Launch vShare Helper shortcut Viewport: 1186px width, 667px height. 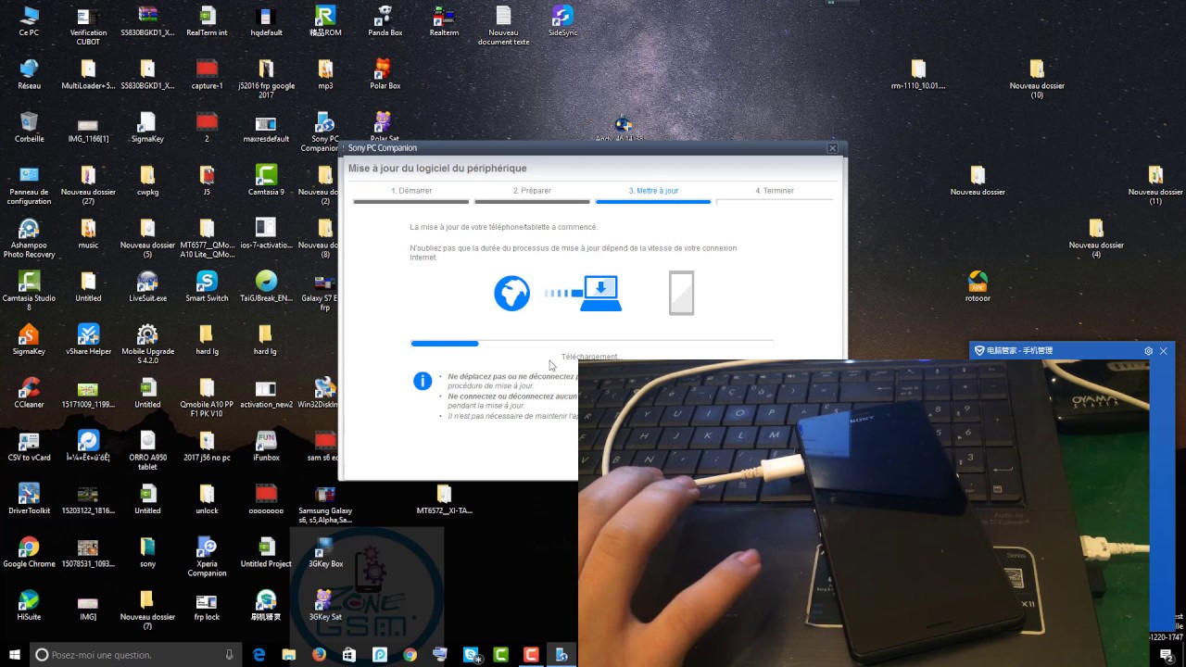click(88, 339)
